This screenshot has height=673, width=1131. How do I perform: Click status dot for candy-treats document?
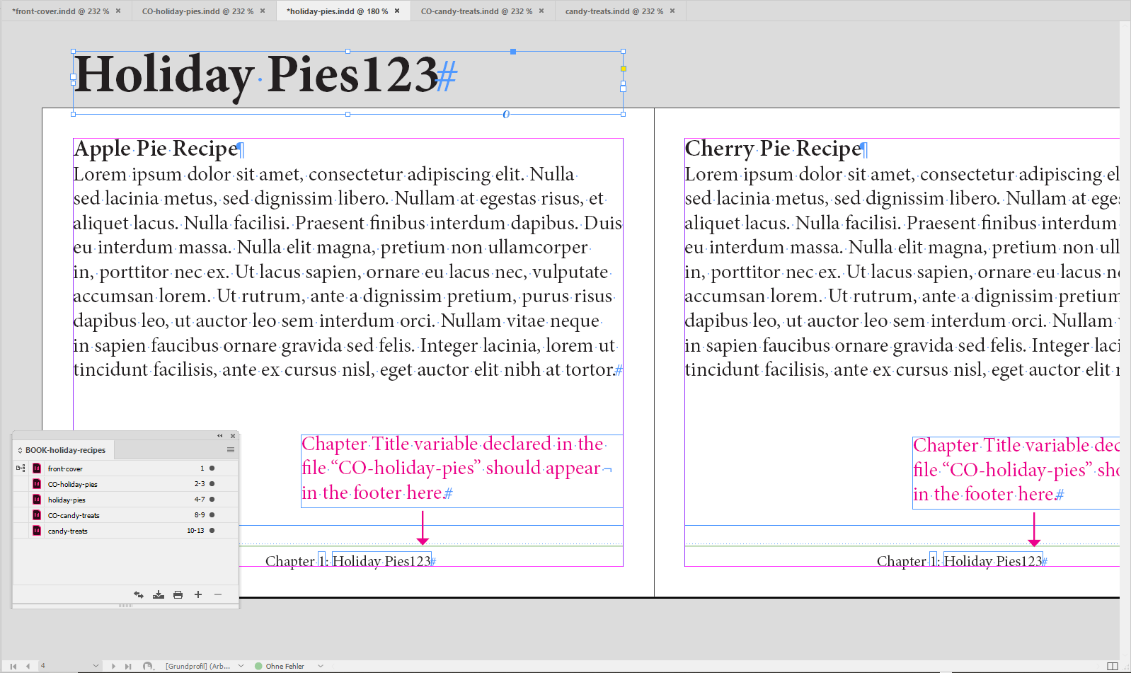point(212,531)
